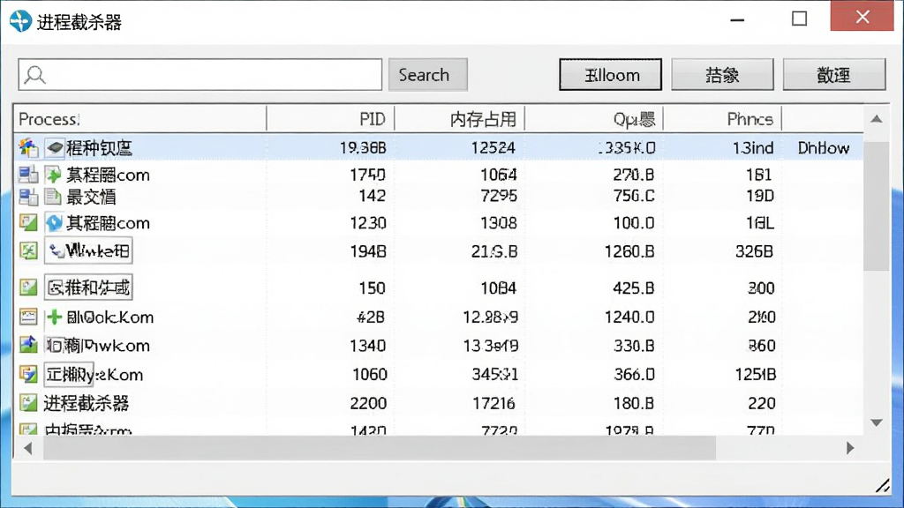Click the blue picture icon in PID 1340 row
The width and height of the screenshot is (904, 508).
27,345
